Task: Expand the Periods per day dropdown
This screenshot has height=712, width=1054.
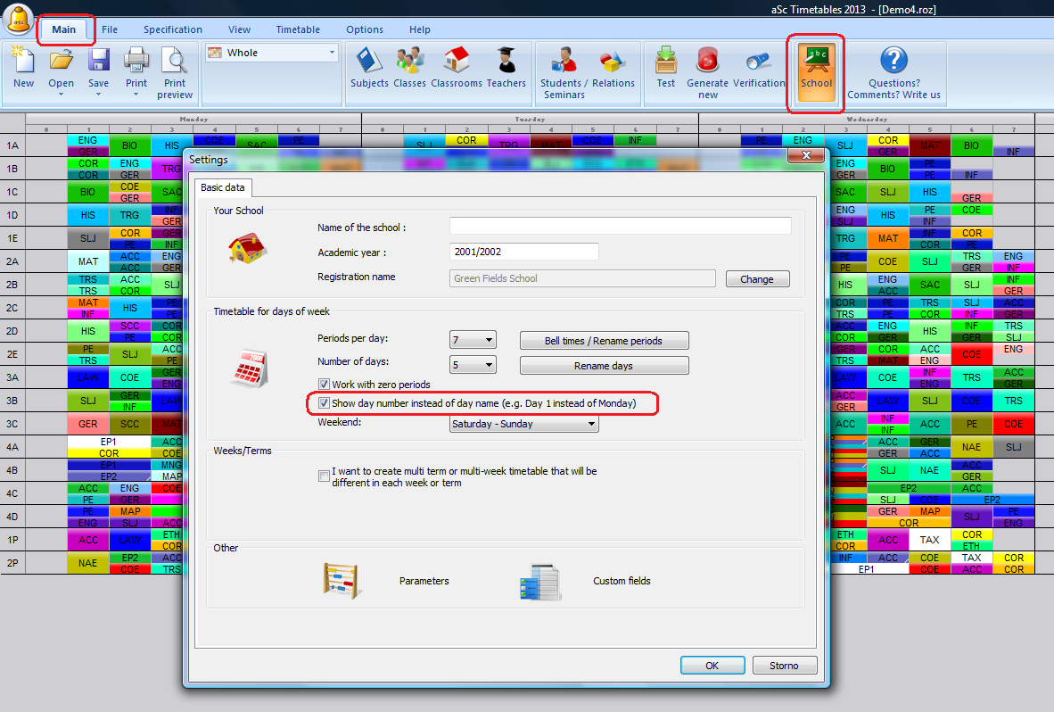Action: coord(473,340)
